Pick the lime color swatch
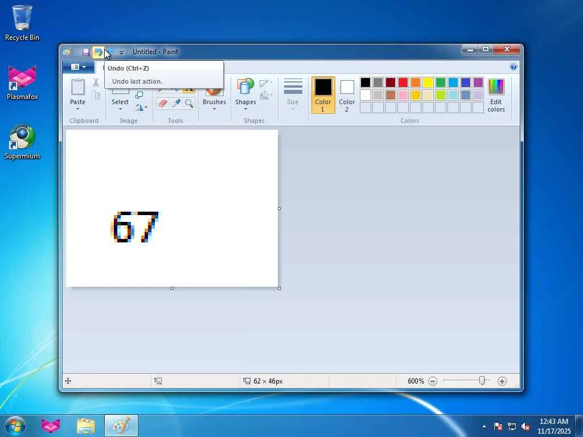The image size is (583, 437). (441, 95)
